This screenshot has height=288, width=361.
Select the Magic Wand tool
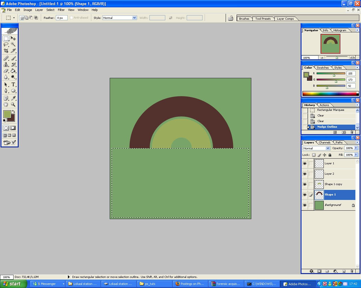click(13, 44)
